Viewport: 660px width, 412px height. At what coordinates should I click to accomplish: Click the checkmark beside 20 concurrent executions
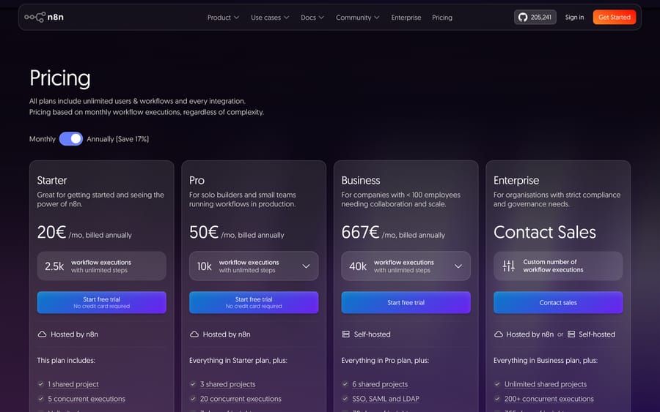[x=193, y=399]
